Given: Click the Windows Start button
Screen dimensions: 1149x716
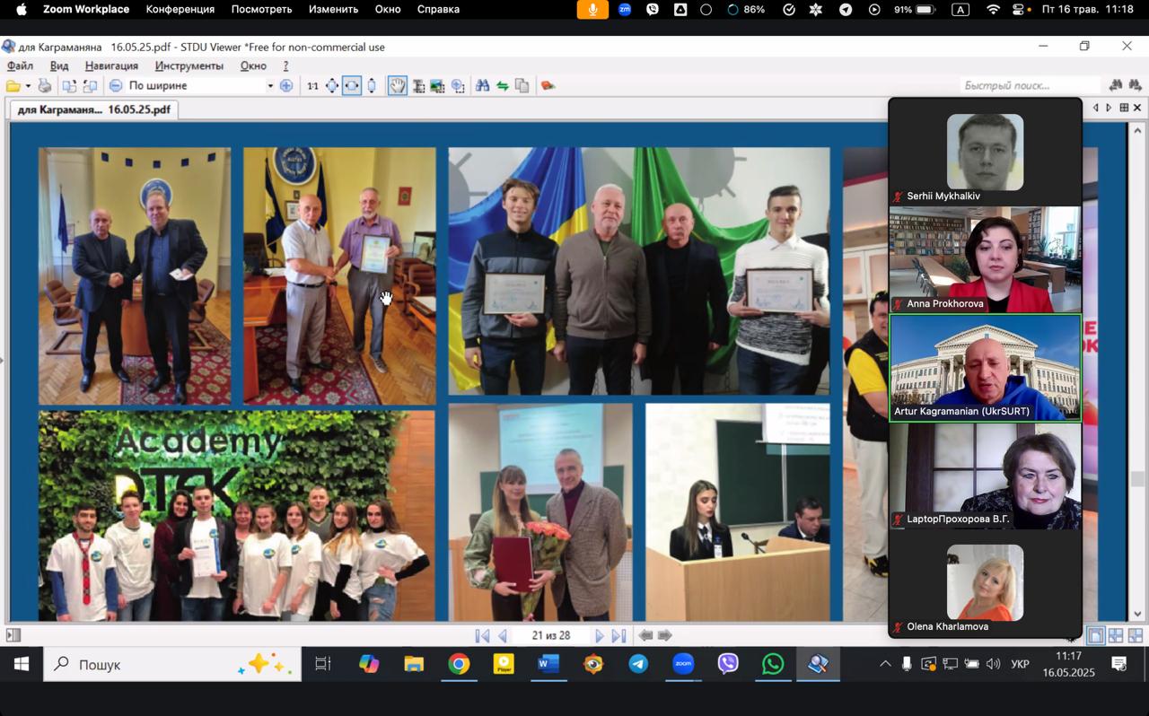Looking at the screenshot, I should (x=21, y=664).
